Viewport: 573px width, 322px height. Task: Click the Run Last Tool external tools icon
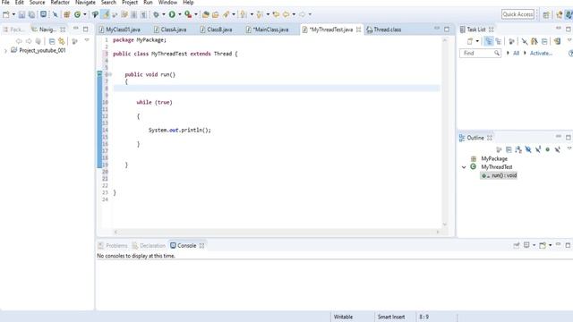pos(188,14)
